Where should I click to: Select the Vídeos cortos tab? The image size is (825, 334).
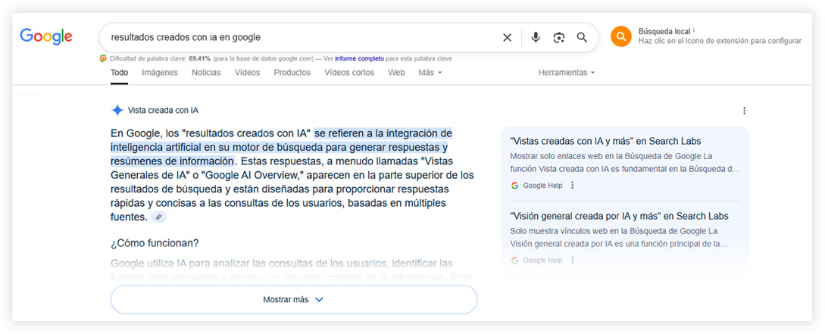click(x=349, y=73)
